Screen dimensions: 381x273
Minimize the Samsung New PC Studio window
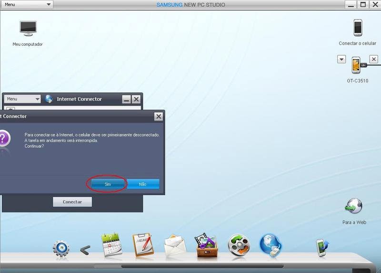[x=351, y=5]
